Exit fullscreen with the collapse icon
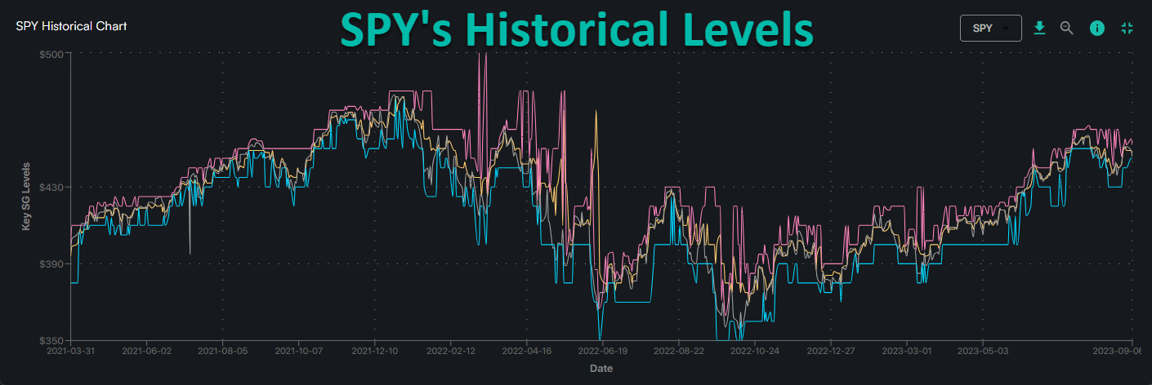The image size is (1152, 385). (x=1127, y=28)
